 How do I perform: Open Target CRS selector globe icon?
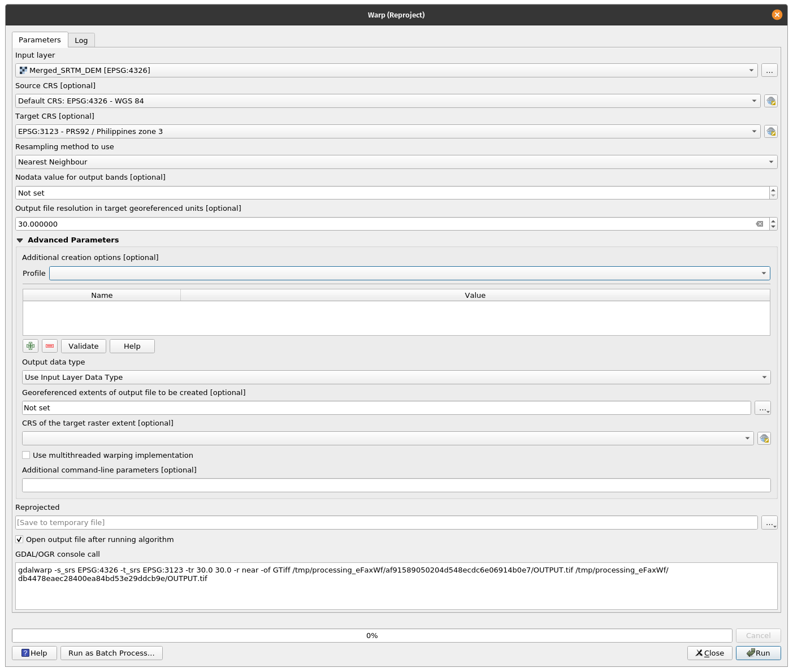pos(770,132)
